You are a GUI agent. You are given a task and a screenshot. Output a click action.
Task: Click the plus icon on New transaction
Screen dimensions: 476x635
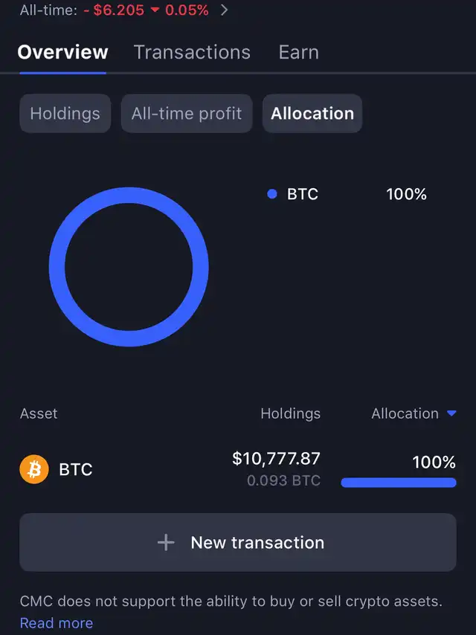(x=166, y=543)
